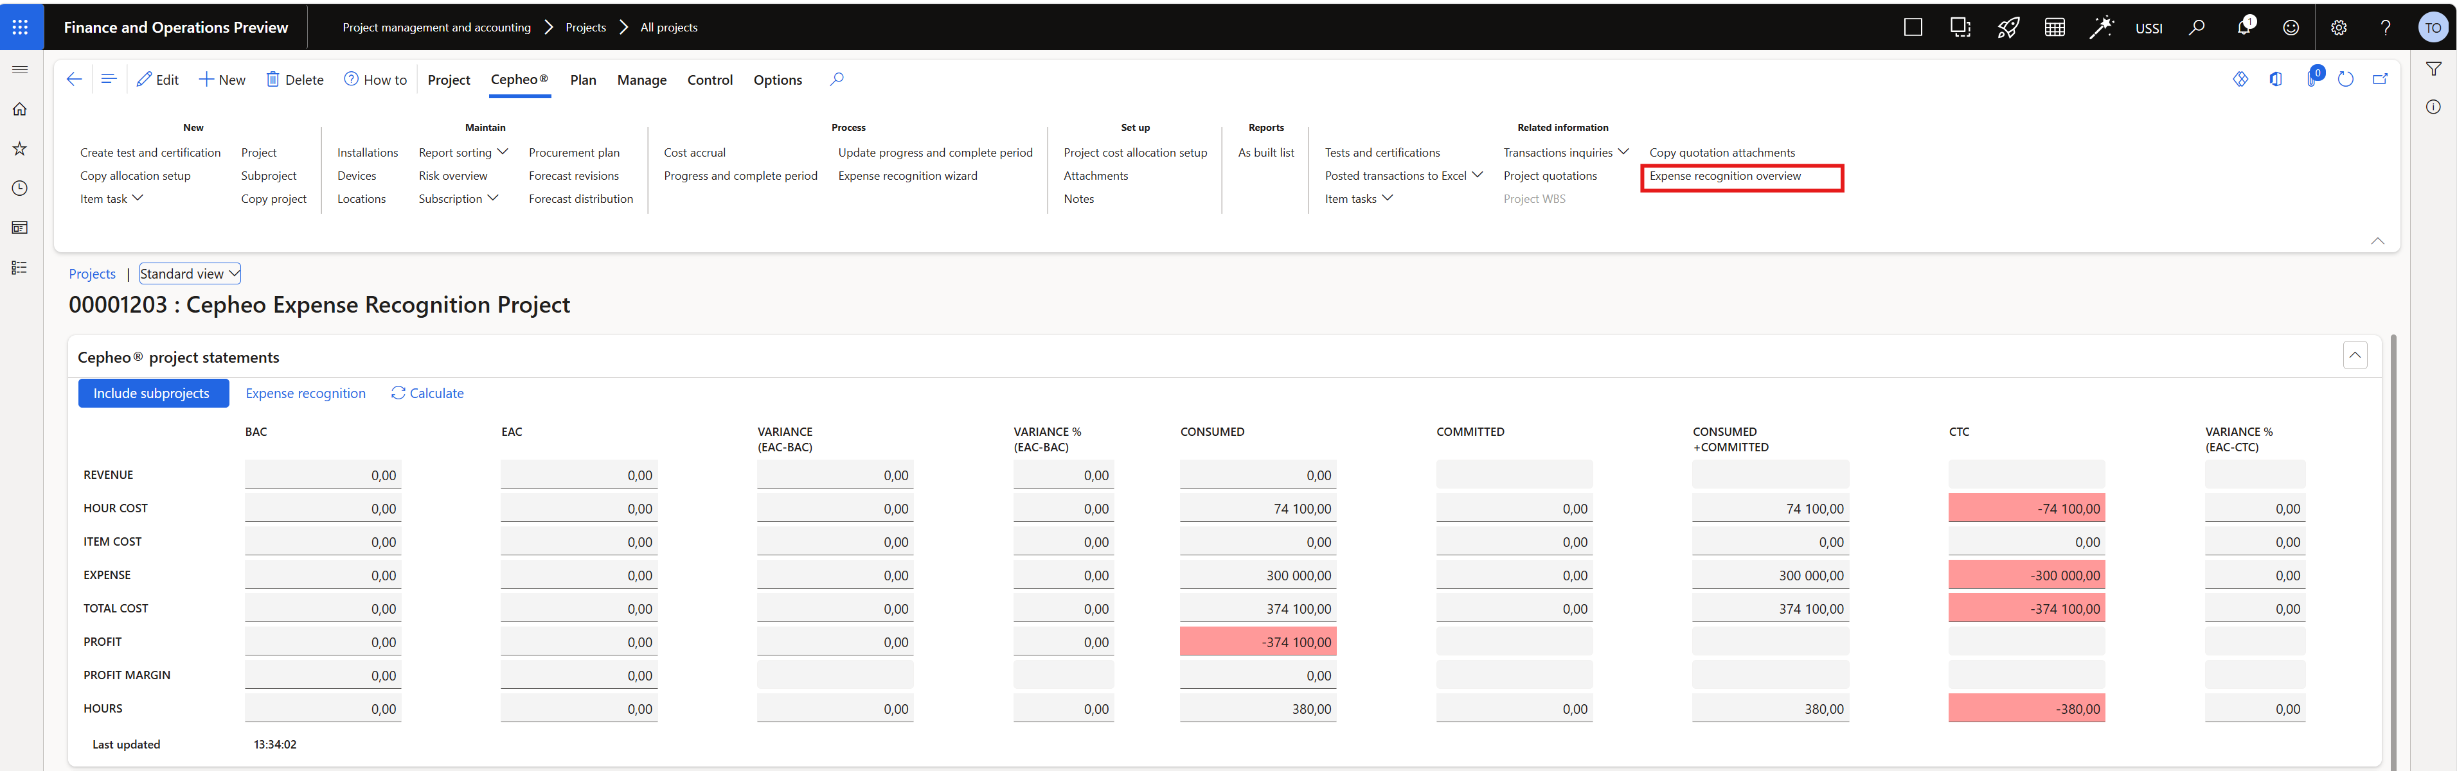
Task: Expand the Report sorting dropdown
Action: click(463, 153)
